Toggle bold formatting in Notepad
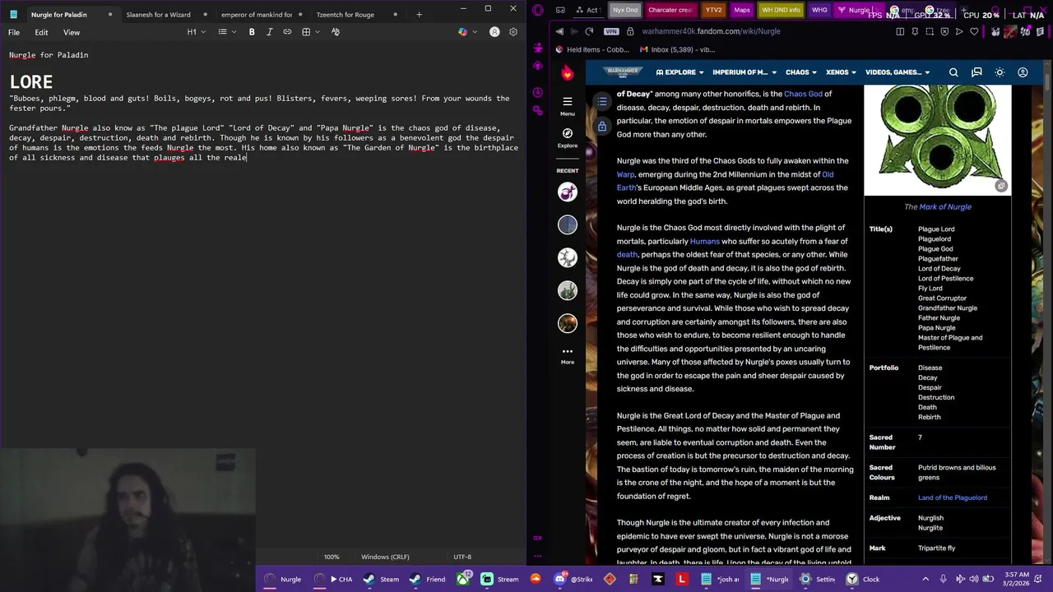Image resolution: width=1053 pixels, height=592 pixels. coord(252,32)
